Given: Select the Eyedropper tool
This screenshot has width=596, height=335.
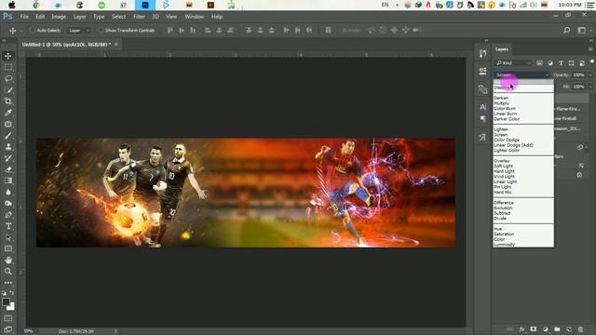Looking at the screenshot, I should click(x=8, y=113).
